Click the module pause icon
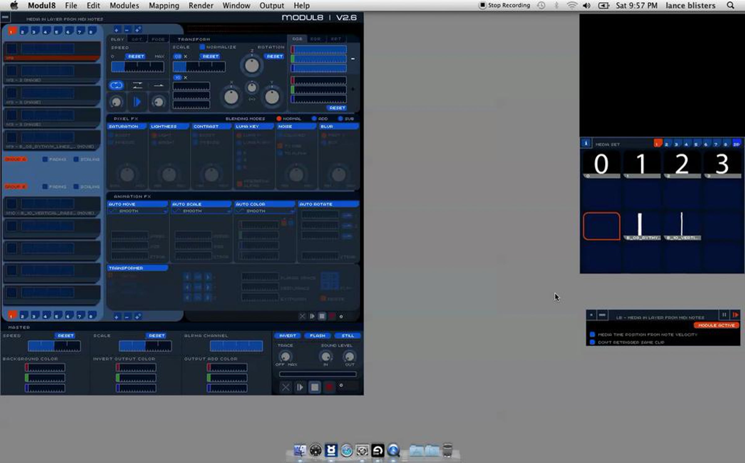 pos(724,315)
